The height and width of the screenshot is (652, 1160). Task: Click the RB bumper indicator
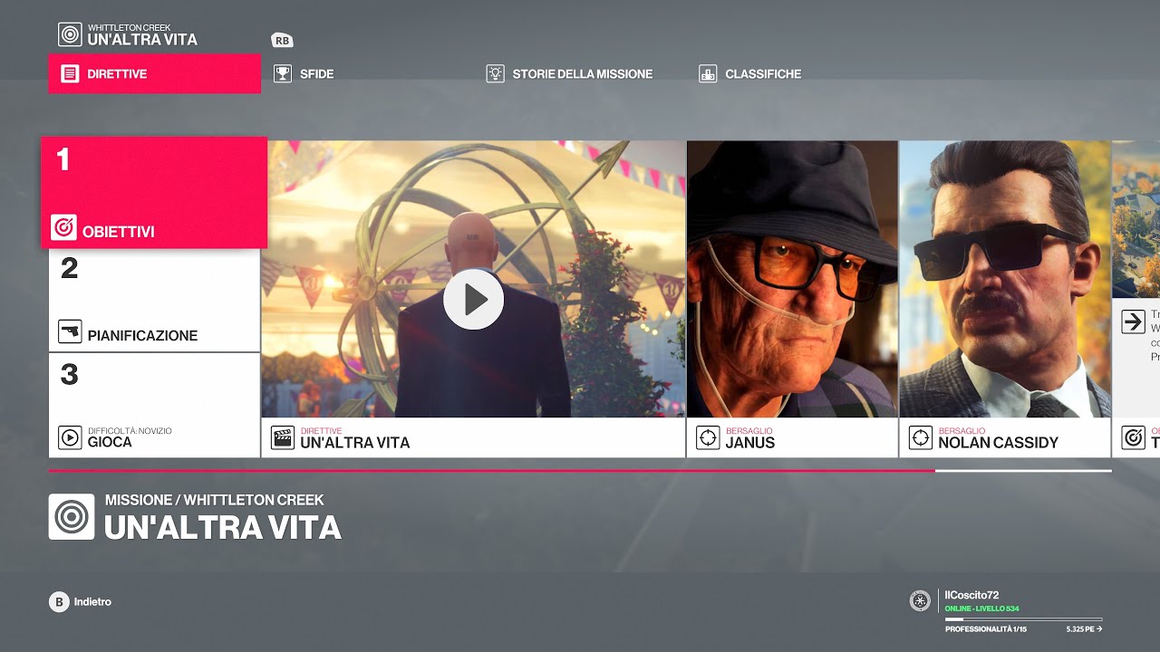coord(282,41)
